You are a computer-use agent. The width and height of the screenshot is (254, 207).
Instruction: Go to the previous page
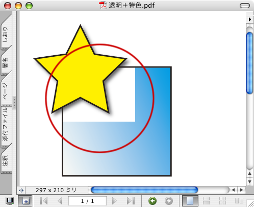click(60, 201)
